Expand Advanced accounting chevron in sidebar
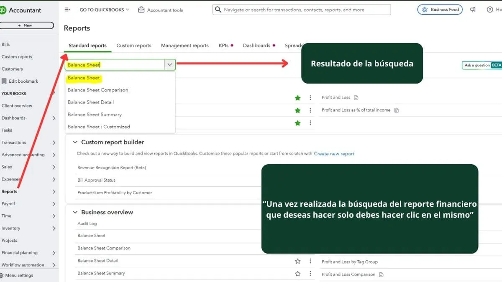 [54, 155]
